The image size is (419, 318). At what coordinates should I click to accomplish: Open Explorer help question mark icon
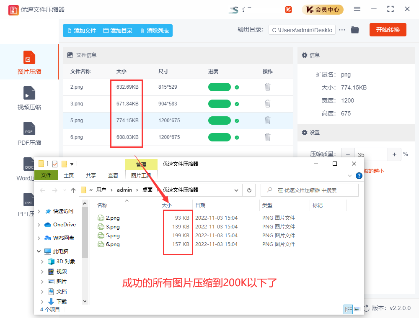click(359, 176)
